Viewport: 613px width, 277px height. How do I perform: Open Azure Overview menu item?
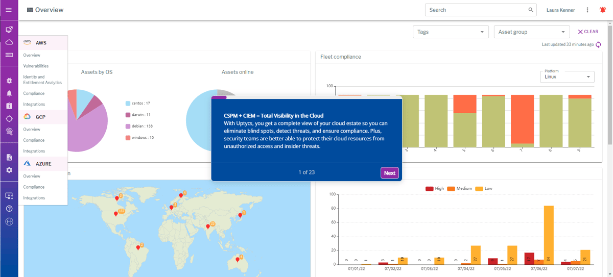[x=31, y=177]
